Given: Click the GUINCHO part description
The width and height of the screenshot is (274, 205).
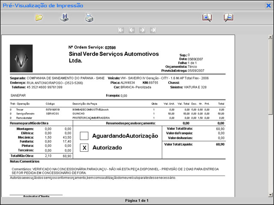Looking at the screenshot, I should (78, 114).
